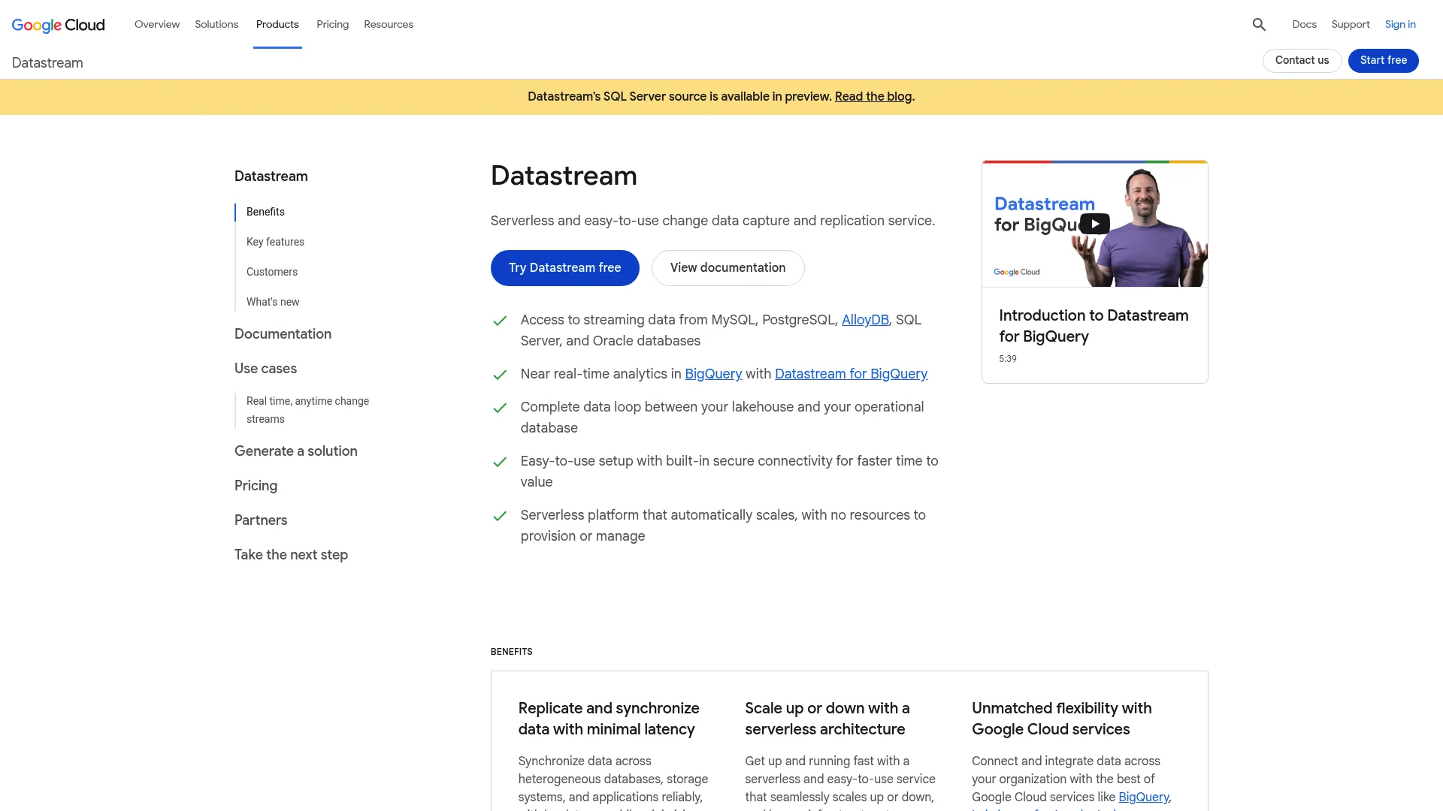
Task: Click 'Replicate and synchronize data with minimal latency'
Action: click(609, 719)
